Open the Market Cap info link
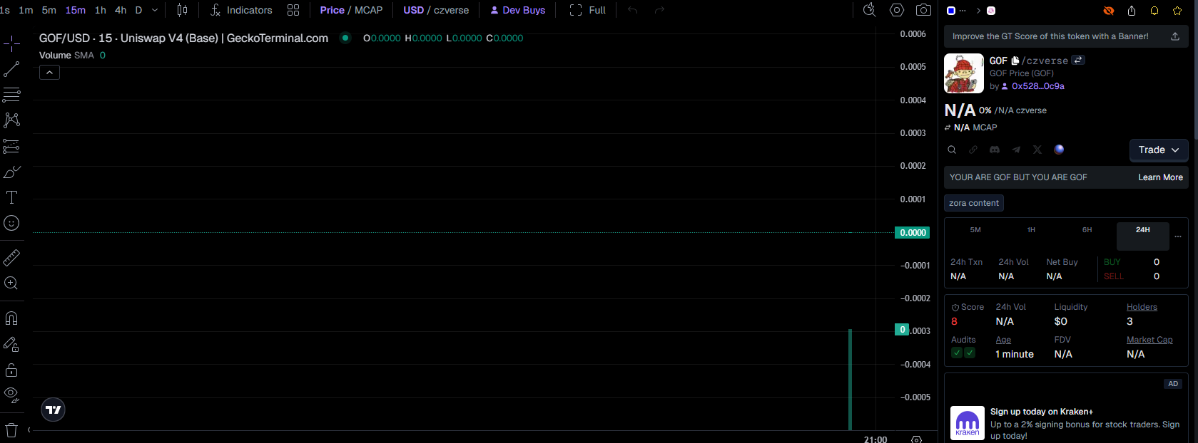1198x443 pixels. click(x=1149, y=340)
